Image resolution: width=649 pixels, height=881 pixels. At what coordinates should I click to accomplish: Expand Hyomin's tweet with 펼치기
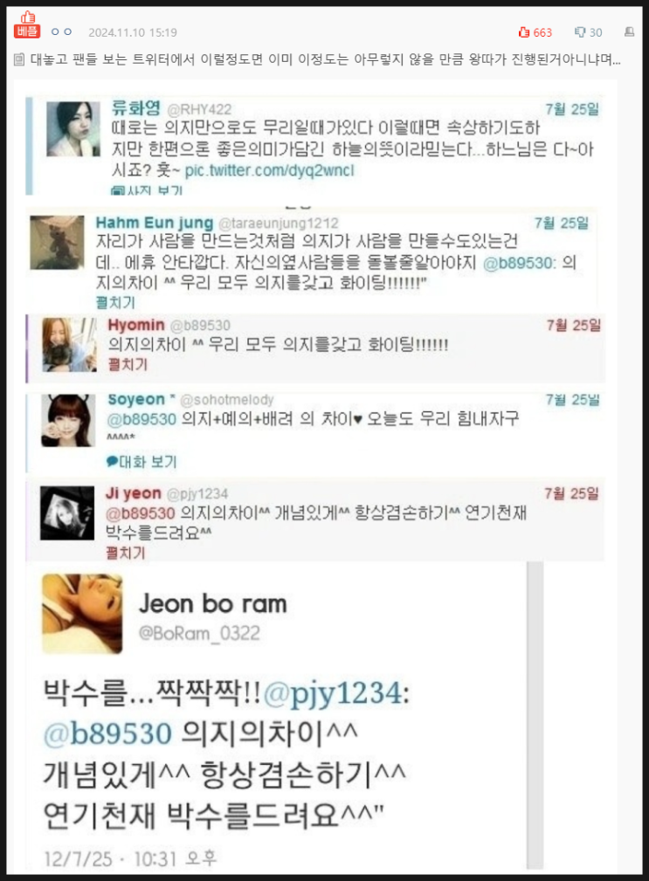click(128, 364)
